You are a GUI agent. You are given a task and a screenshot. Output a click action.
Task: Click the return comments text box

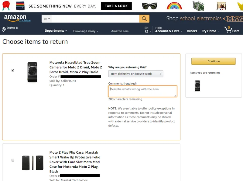click(142, 91)
